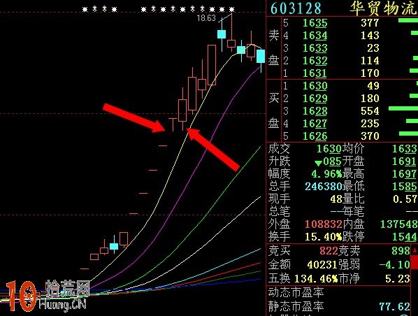Click buy-4 volume 235
Viewport: 418px width, 316px height.
coord(370,124)
